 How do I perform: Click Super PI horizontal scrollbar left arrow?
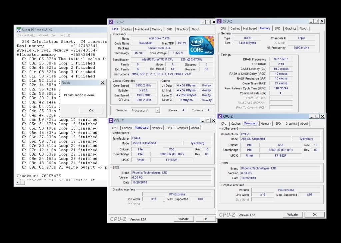(x=18, y=183)
